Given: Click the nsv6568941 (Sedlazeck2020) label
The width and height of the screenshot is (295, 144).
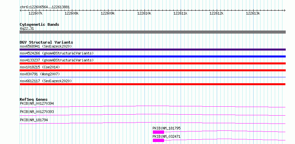Looking at the screenshot, I should (x=46, y=46).
